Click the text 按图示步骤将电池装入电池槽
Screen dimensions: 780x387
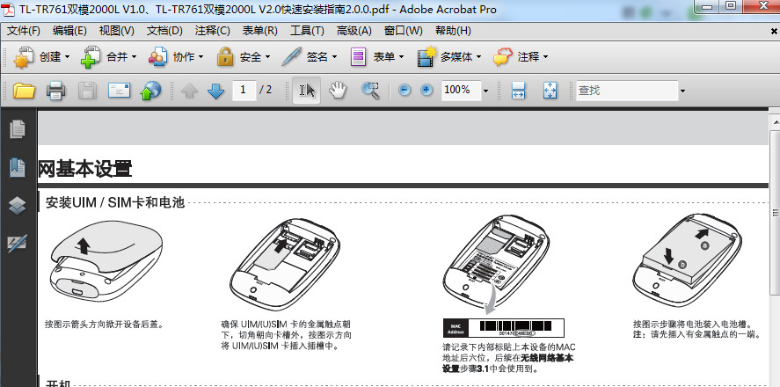[694, 325]
